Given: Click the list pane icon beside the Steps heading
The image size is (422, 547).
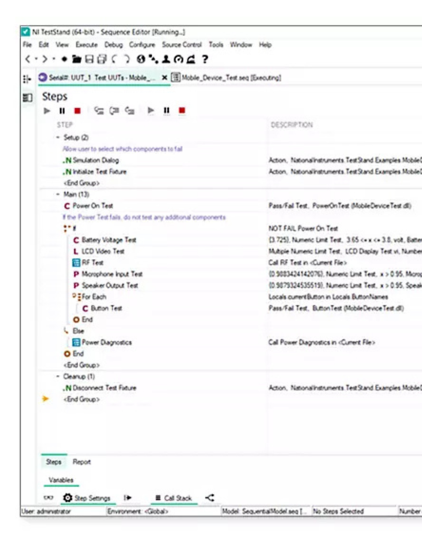Looking at the screenshot, I should coord(28,98).
